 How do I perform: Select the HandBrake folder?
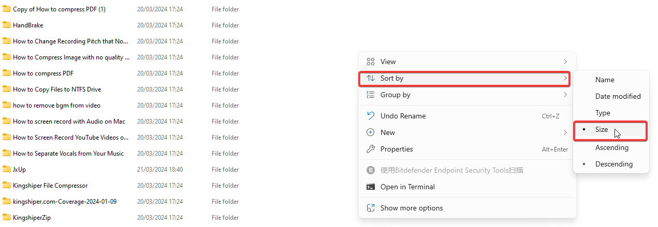coord(28,25)
